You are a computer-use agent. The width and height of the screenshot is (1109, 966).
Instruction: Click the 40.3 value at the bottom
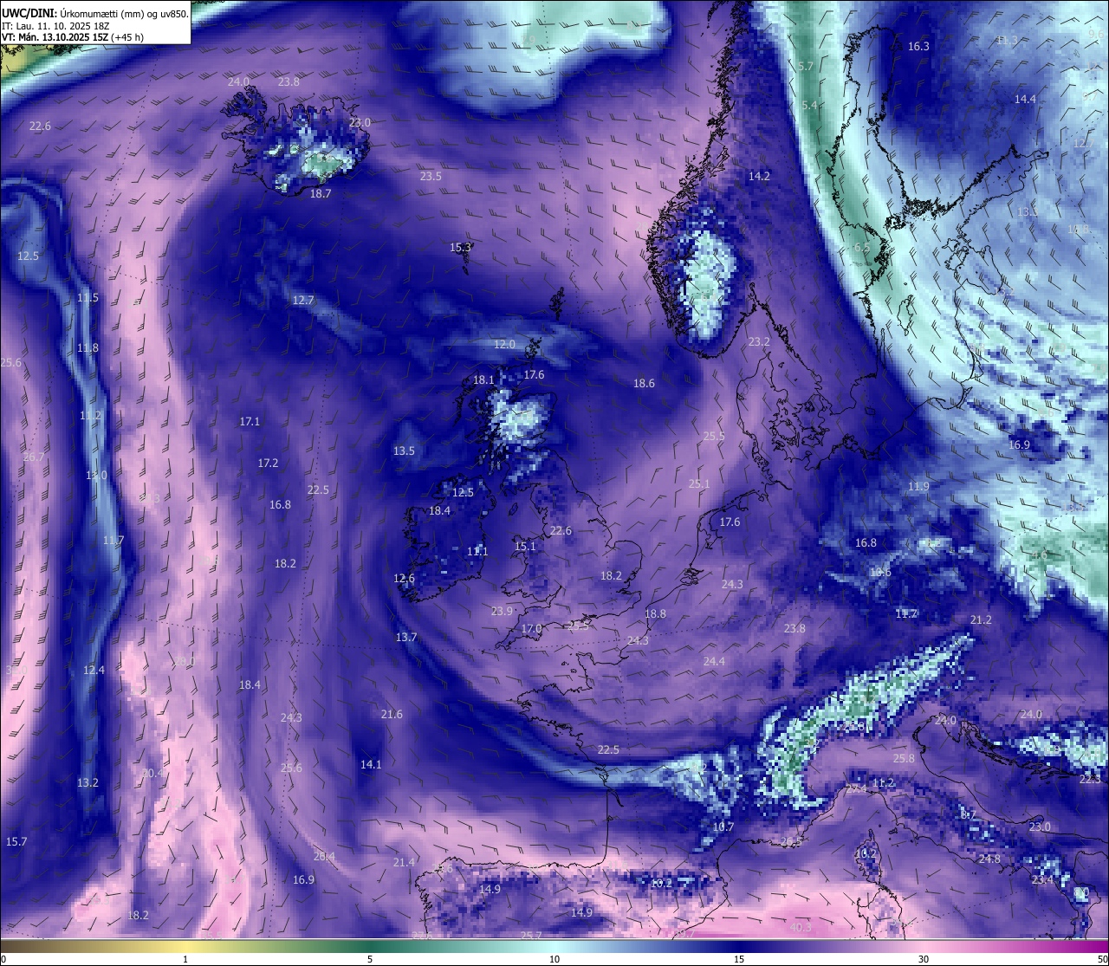(x=801, y=927)
